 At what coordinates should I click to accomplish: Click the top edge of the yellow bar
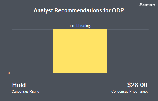coord(80,30)
